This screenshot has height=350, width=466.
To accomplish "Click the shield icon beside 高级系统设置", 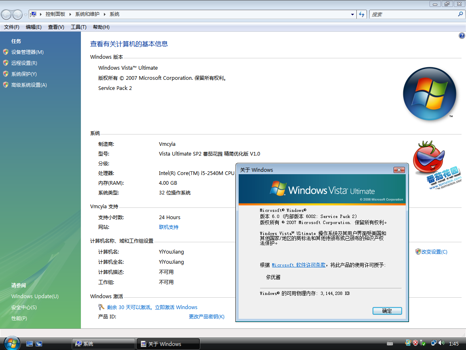I will pos(6,85).
